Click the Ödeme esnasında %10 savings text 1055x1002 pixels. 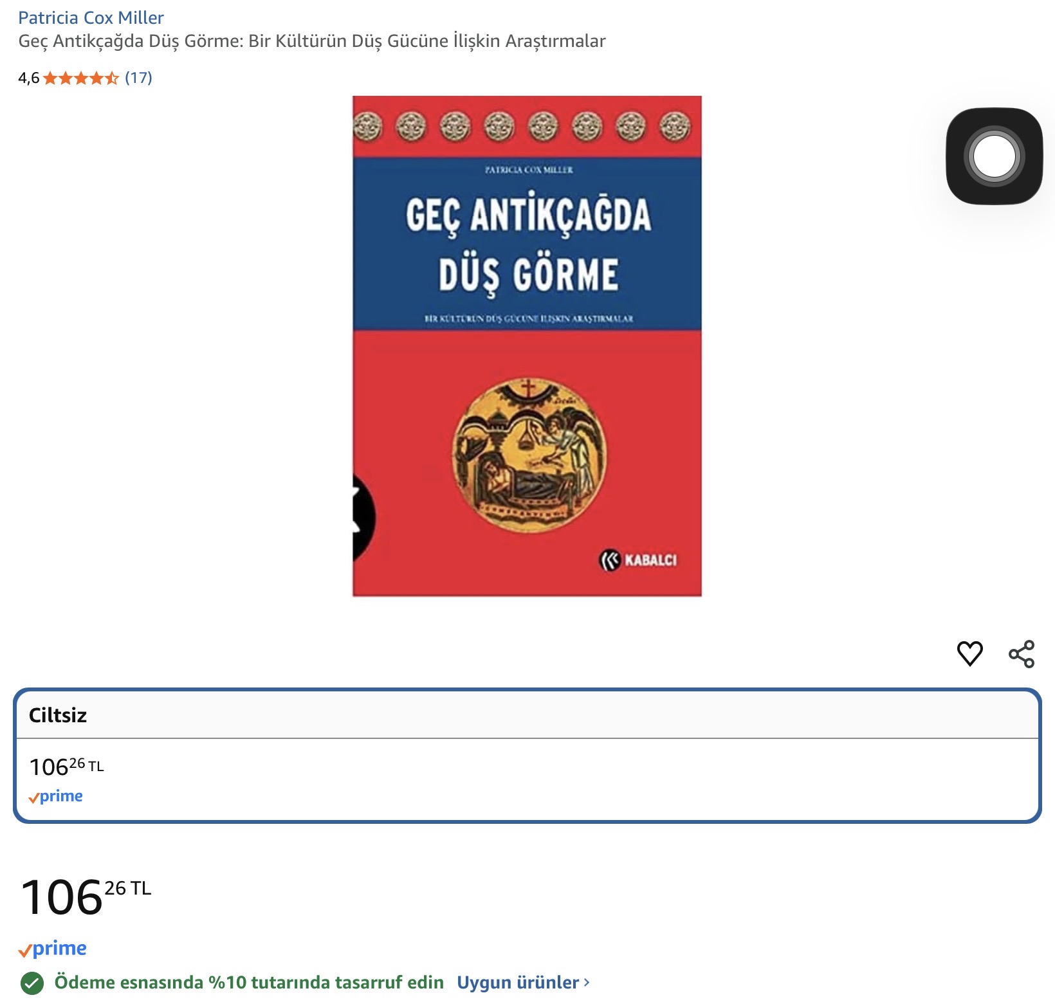249,983
